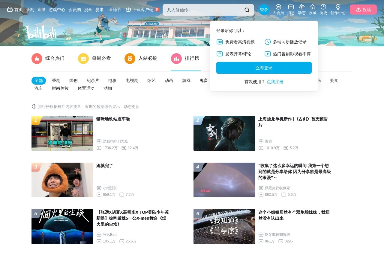The width and height of the screenshot is (384, 255).
Task: Select the 综合热门 flame icon
Action: pos(37,59)
